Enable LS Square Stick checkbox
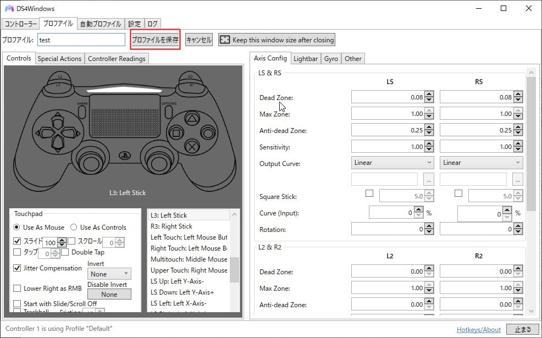This screenshot has height=338, width=542. pyautogui.click(x=369, y=193)
